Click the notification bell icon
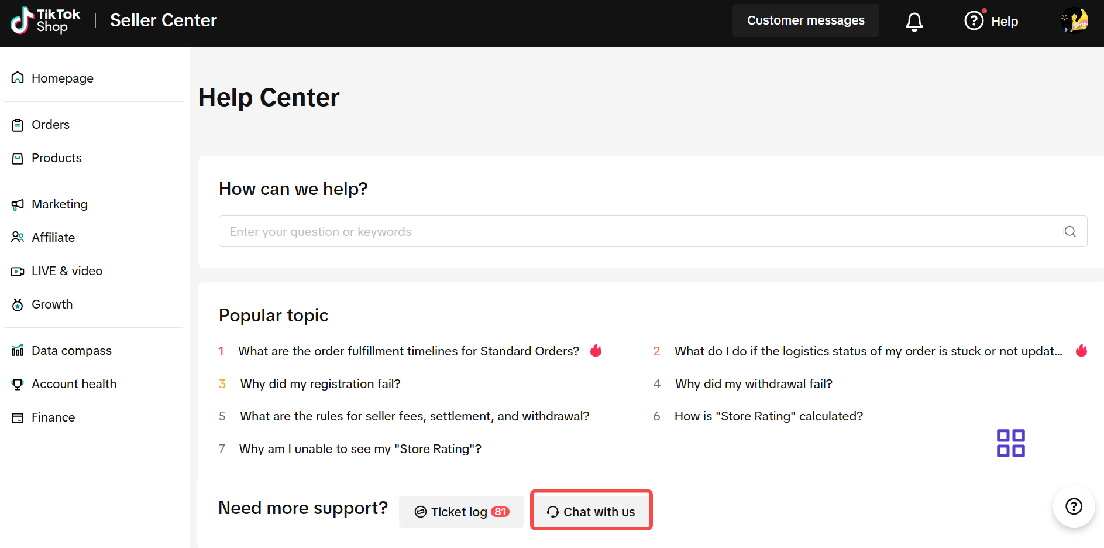1104x548 pixels. tap(914, 22)
